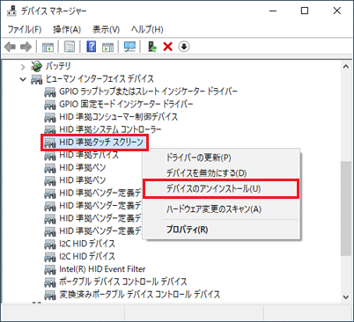Maximize the Device Manager window
The height and width of the screenshot is (322, 354).
click(x=305, y=11)
